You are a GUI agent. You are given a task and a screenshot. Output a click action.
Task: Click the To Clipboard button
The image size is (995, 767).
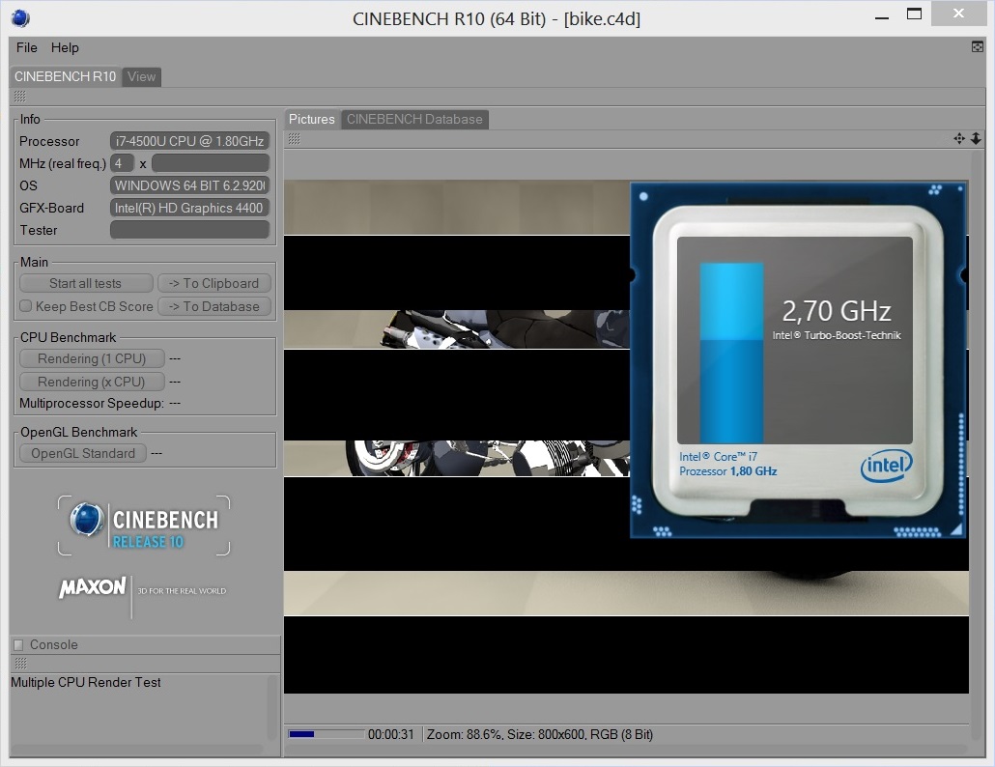point(213,283)
